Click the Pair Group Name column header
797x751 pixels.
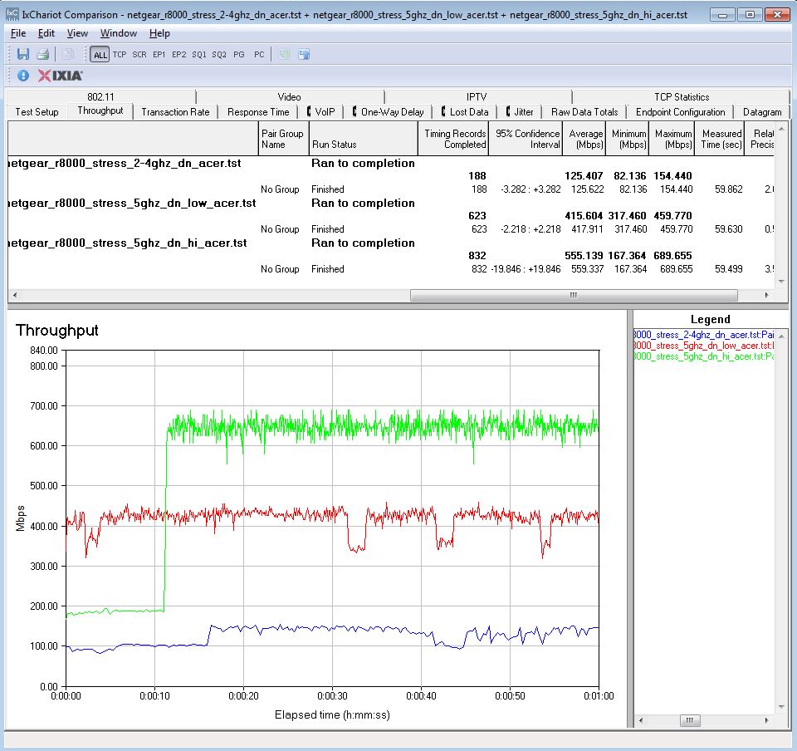[x=283, y=139]
